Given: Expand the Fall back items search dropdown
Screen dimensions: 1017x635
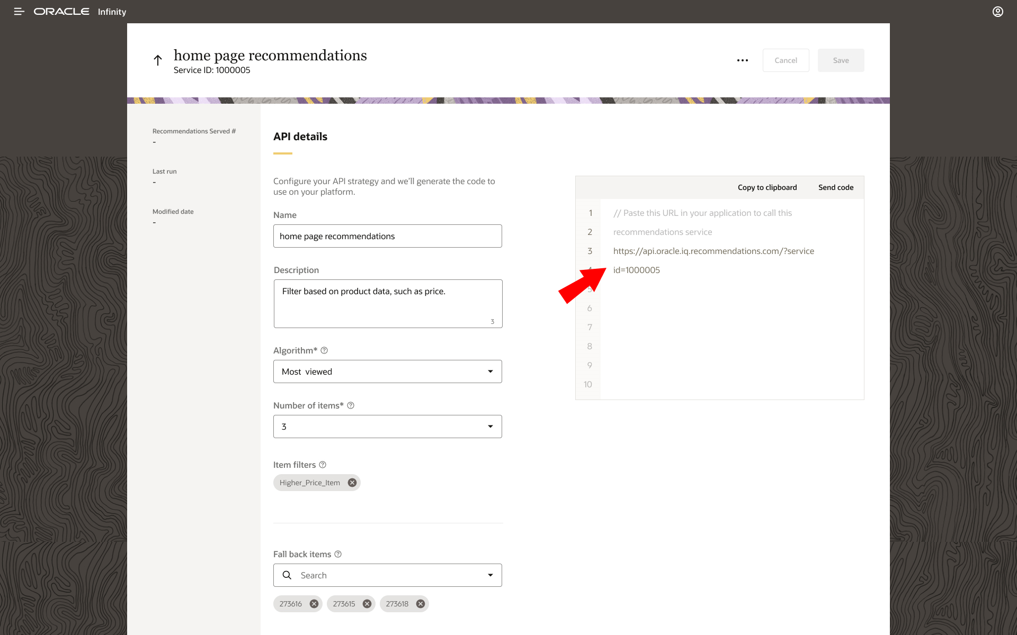Looking at the screenshot, I should click(490, 575).
